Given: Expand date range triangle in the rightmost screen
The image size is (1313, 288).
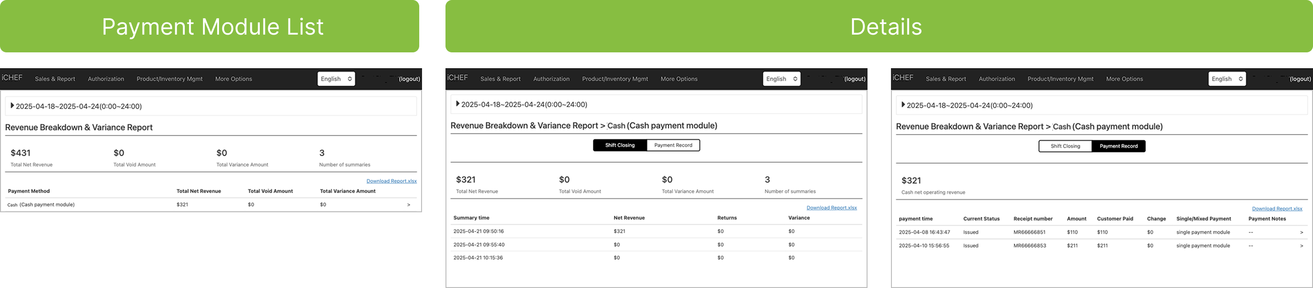Looking at the screenshot, I should pyautogui.click(x=903, y=105).
